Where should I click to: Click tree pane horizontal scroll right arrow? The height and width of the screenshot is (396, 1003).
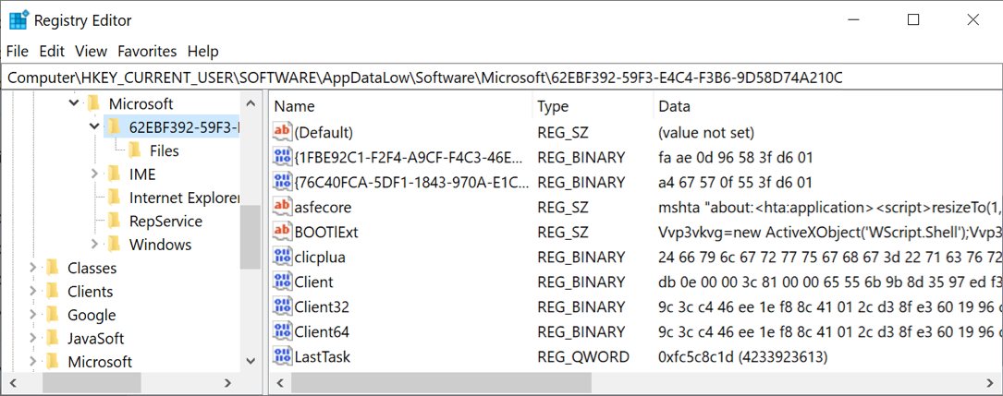(227, 382)
